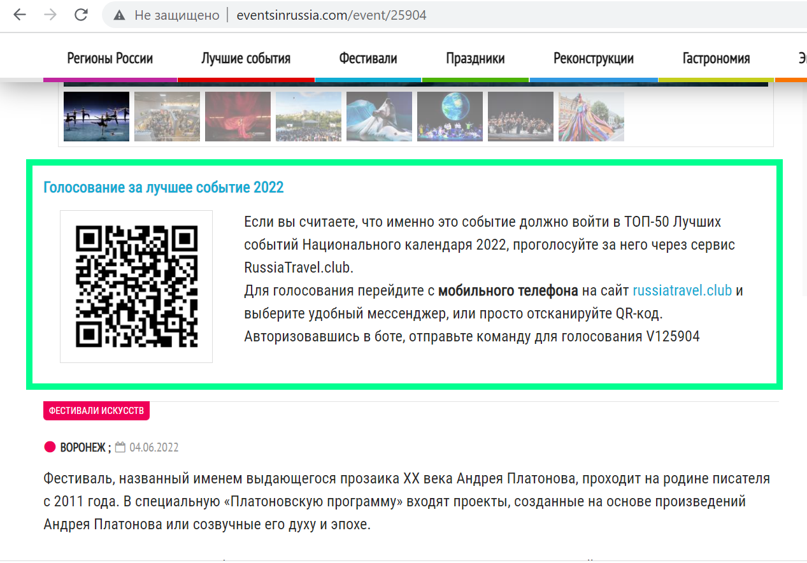Viewport: 807px width, 563px height.
Task: Click the globe image thumbnail icon in the carousel
Action: pyautogui.click(x=450, y=116)
